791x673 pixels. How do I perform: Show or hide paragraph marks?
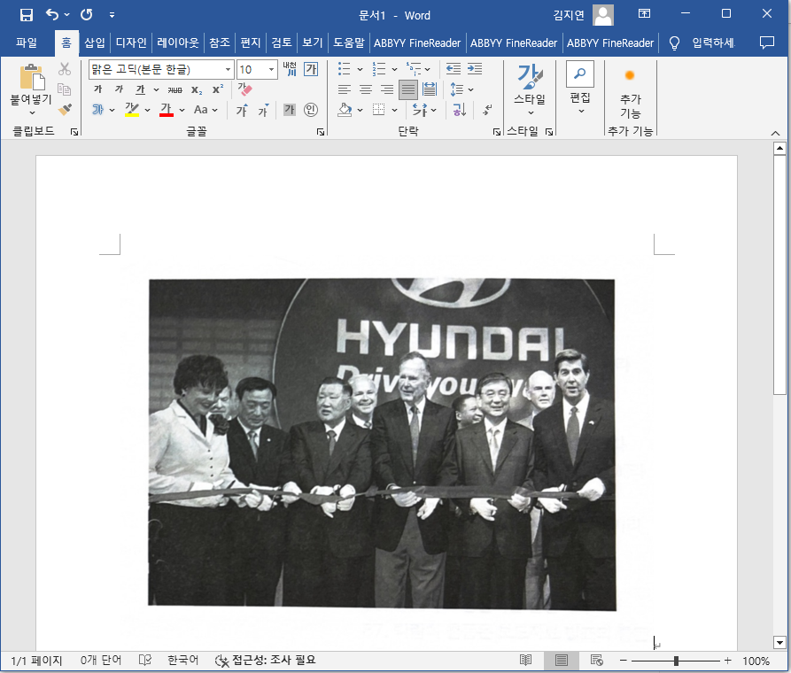(487, 110)
